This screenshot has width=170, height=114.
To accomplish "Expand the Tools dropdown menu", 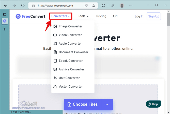I will pos(83,16).
